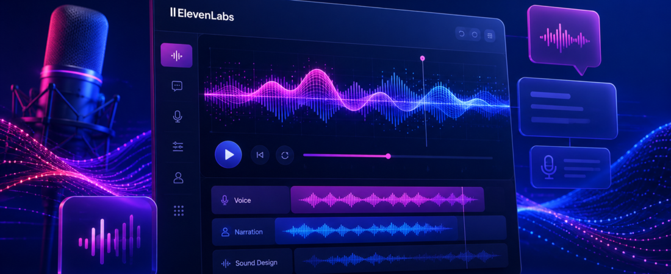Open the waveform panel in sidebar
This screenshot has height=274, width=671.
pos(176,55)
